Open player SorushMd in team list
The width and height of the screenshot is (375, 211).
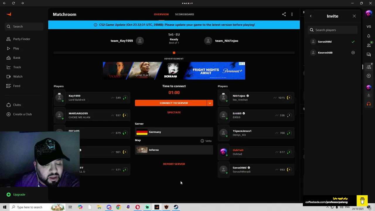pyautogui.click(x=256, y=170)
